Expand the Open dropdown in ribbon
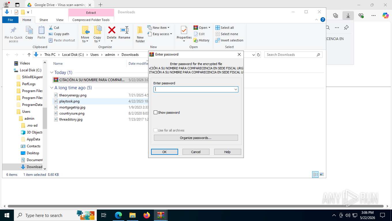 coord(209,28)
